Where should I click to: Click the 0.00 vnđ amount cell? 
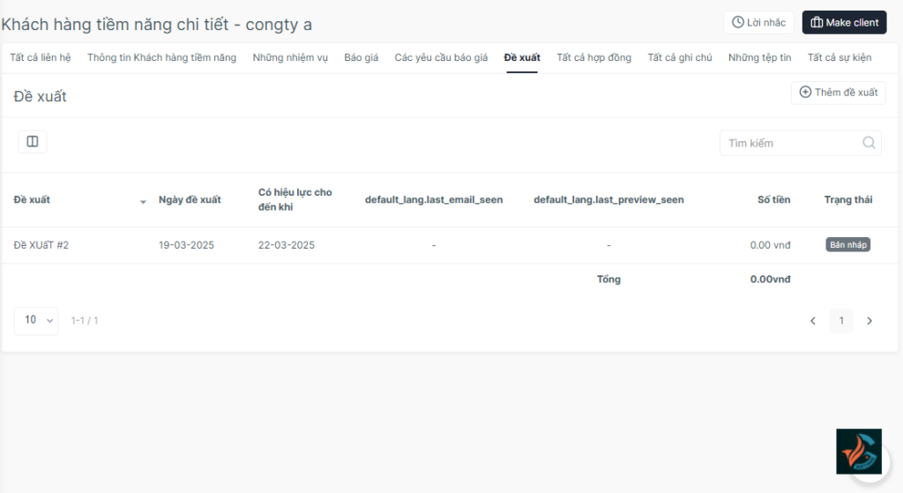click(x=770, y=245)
